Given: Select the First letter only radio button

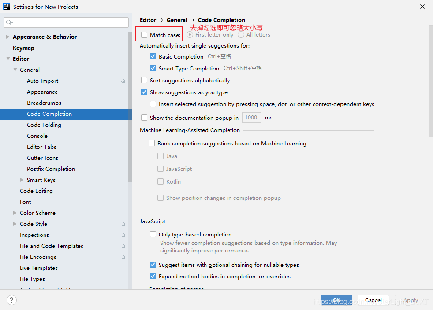Looking at the screenshot, I should tap(190, 35).
